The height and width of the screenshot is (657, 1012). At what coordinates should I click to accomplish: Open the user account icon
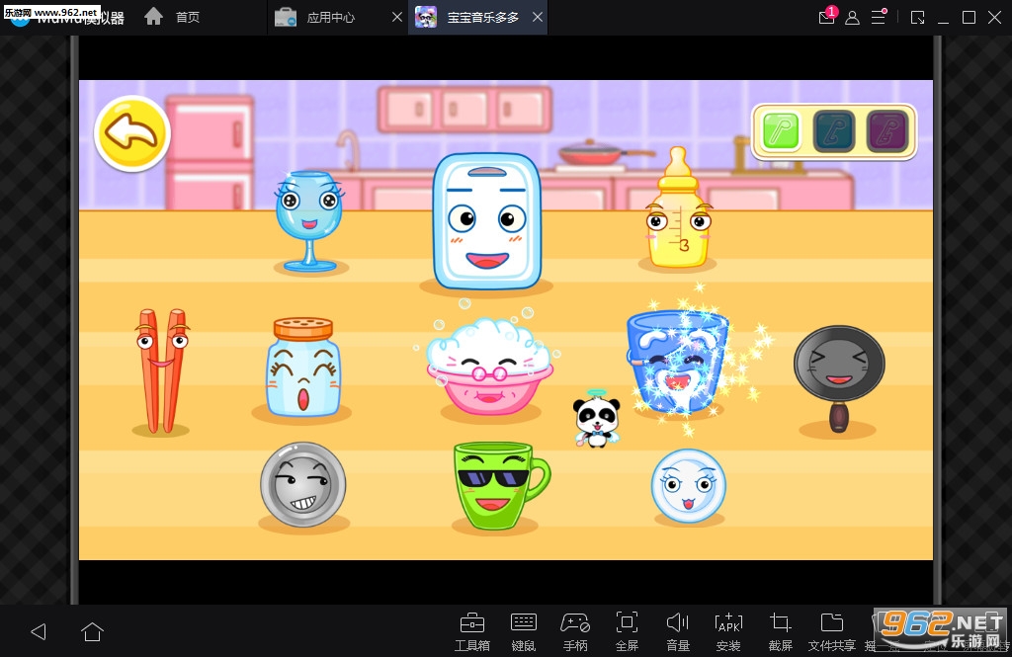[x=852, y=17]
